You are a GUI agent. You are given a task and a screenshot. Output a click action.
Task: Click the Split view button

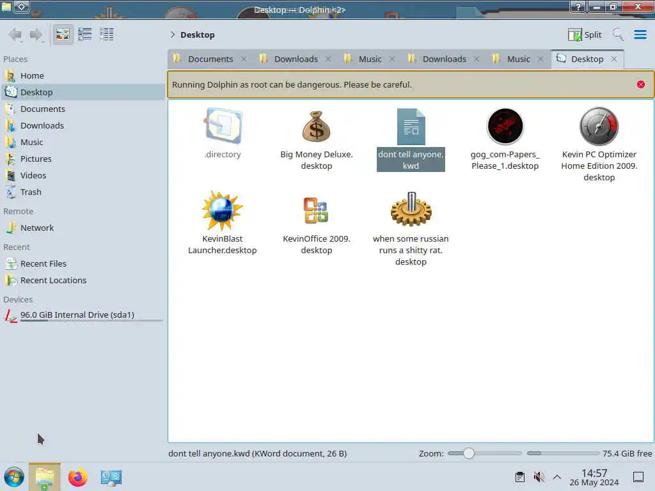pos(585,35)
